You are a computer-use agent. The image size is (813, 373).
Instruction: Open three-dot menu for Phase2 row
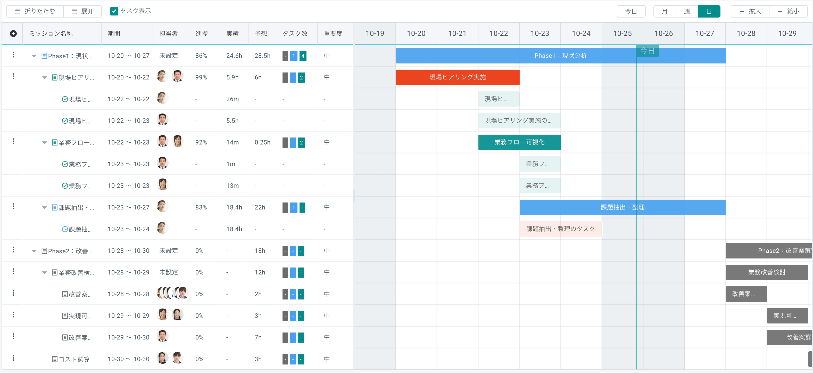(13, 250)
